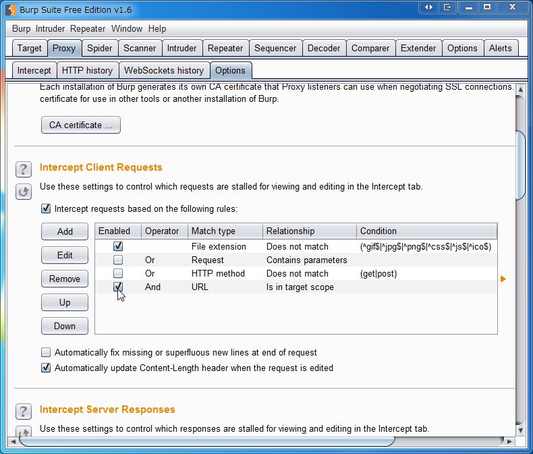Switch to the Extender tab
This screenshot has height=454, width=533.
coord(418,49)
